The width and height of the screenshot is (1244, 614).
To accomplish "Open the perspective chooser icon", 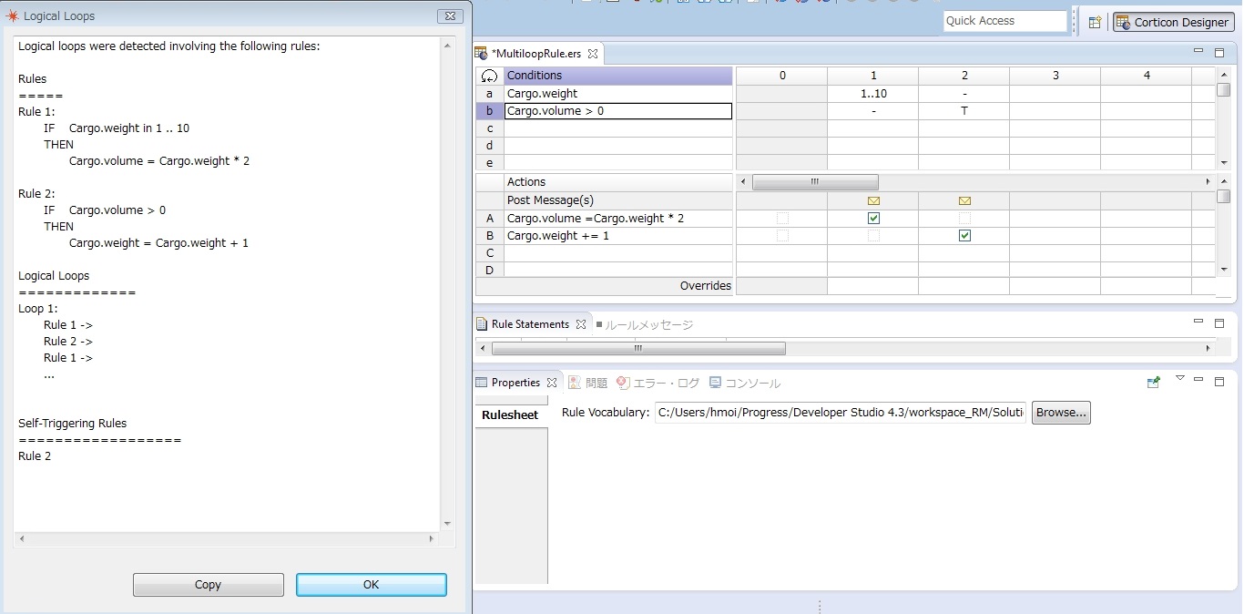I will tap(1095, 22).
